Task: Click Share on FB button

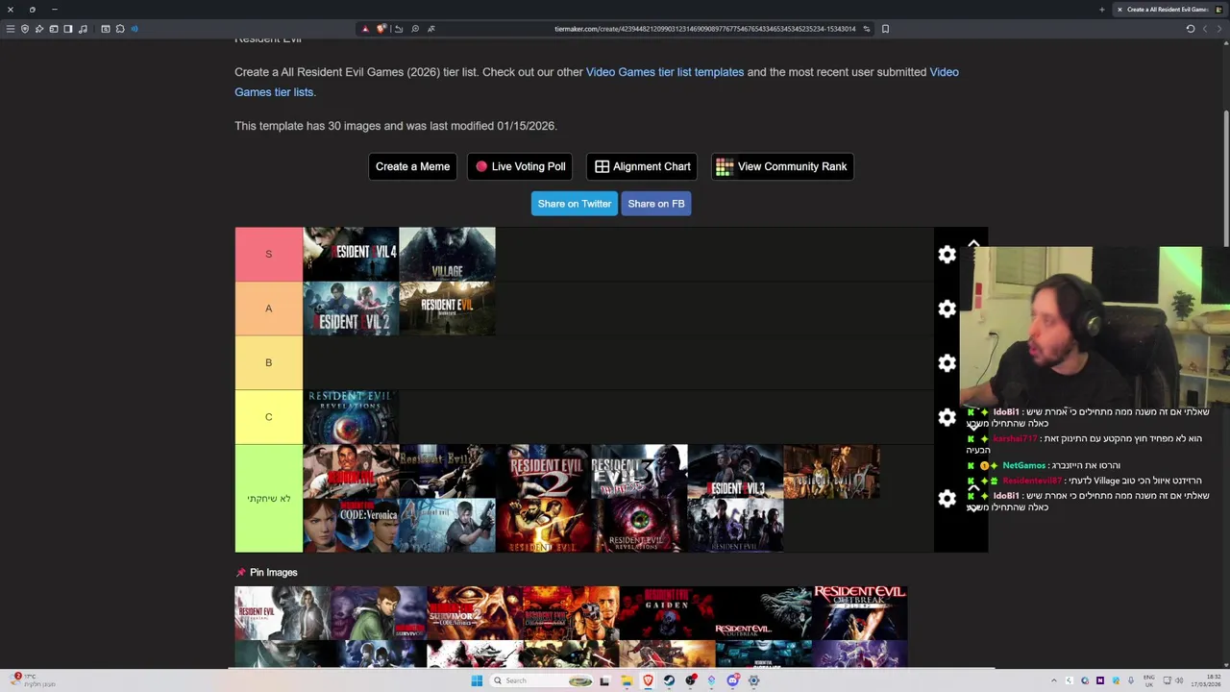Action: pyautogui.click(x=656, y=204)
